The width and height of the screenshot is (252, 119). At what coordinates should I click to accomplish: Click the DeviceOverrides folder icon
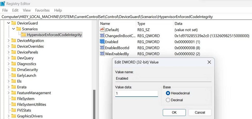14,46
